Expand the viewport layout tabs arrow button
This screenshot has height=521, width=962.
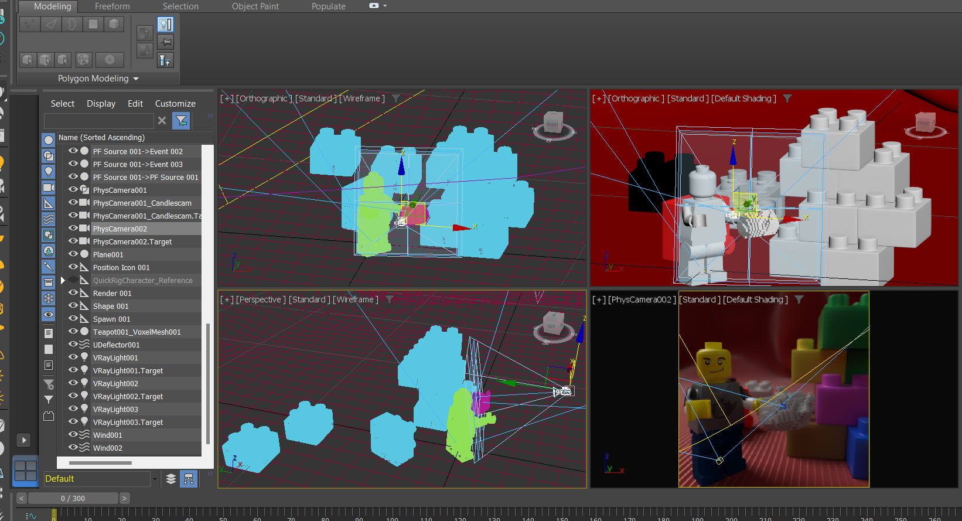click(x=23, y=440)
